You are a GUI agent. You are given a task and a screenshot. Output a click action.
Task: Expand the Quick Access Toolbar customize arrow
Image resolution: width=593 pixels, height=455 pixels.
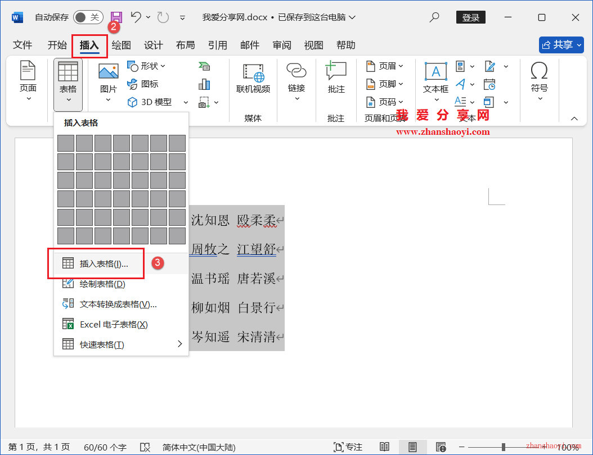pos(182,18)
